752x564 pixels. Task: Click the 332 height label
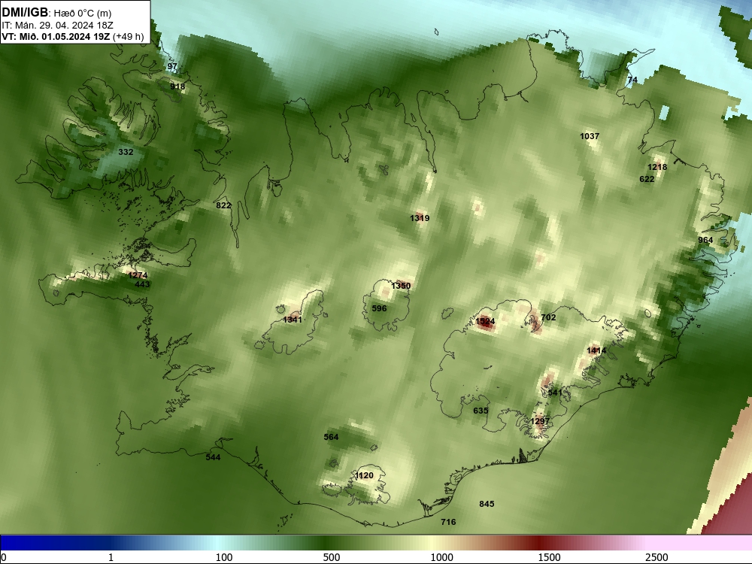[x=126, y=152]
